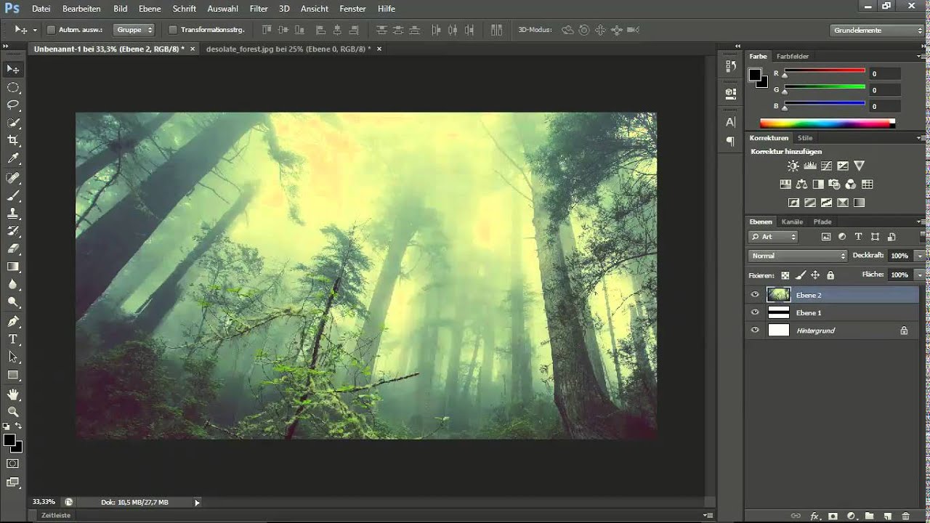This screenshot has height=523, width=930.
Task: Select the Gradient tool
Action: tap(13, 267)
